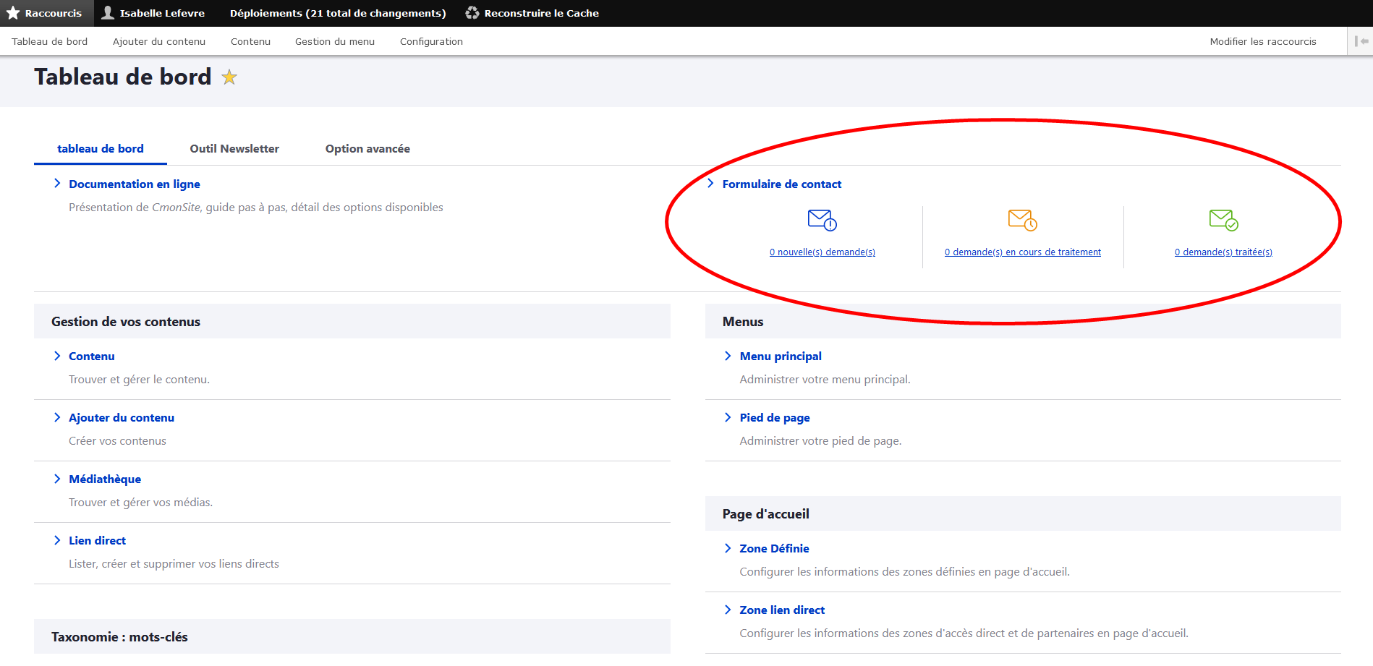Click the chevron next to Médiathèque
Image resolution: width=1373 pixels, height=666 pixels.
point(57,479)
